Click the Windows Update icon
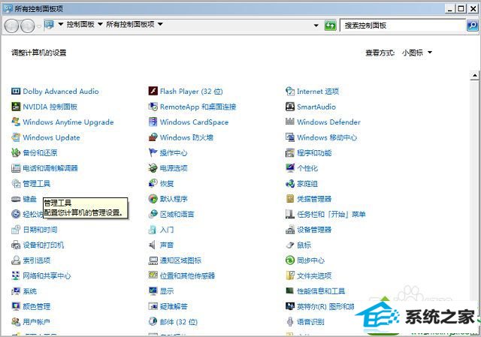The width and height of the screenshot is (481, 337). pos(16,137)
